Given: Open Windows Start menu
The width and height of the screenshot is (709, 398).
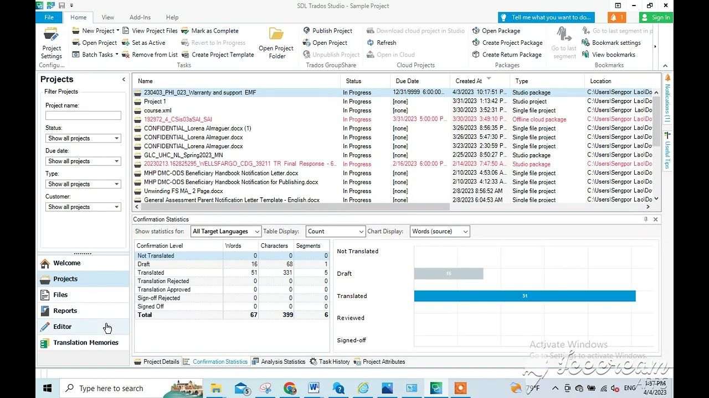Looking at the screenshot, I should (47, 389).
